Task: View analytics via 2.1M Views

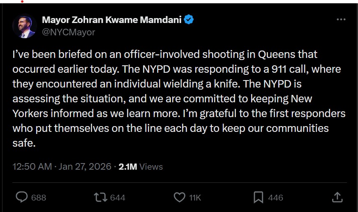Action: pyautogui.click(x=141, y=166)
